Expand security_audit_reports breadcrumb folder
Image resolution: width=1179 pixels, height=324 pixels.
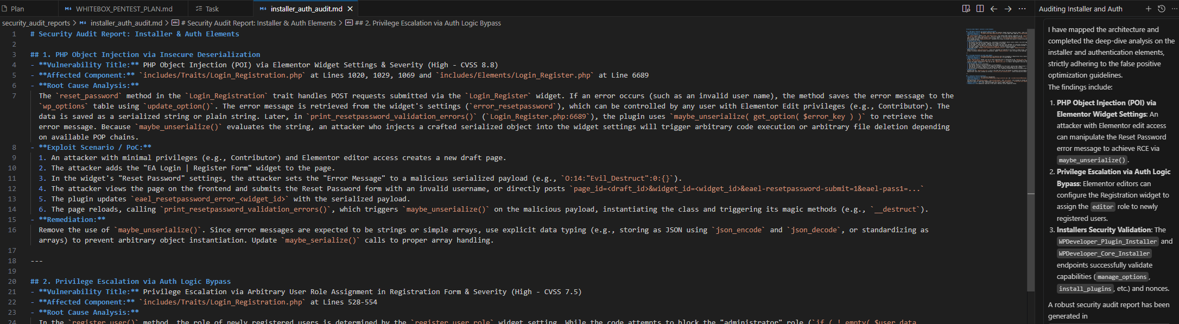pos(36,23)
